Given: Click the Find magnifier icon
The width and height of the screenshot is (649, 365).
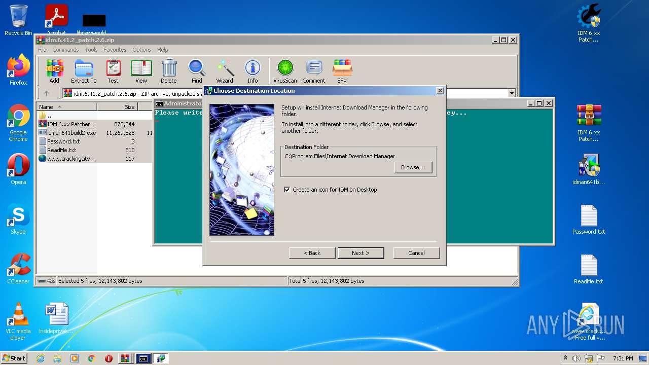Looking at the screenshot, I should pos(197,71).
